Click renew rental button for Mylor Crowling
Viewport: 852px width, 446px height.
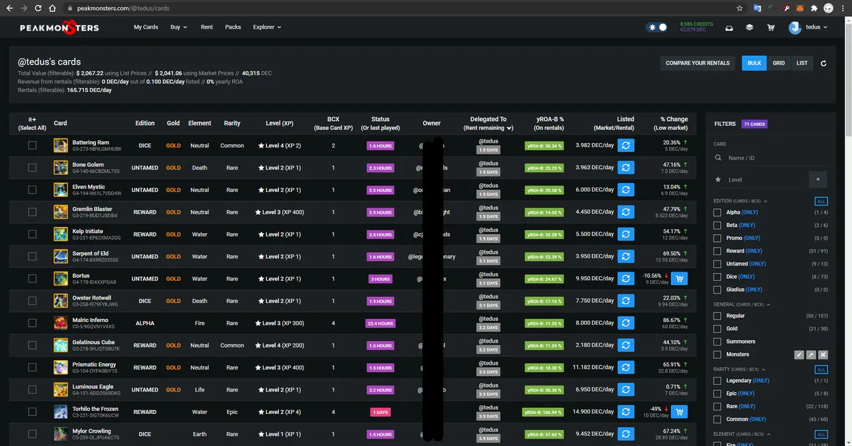pos(626,434)
